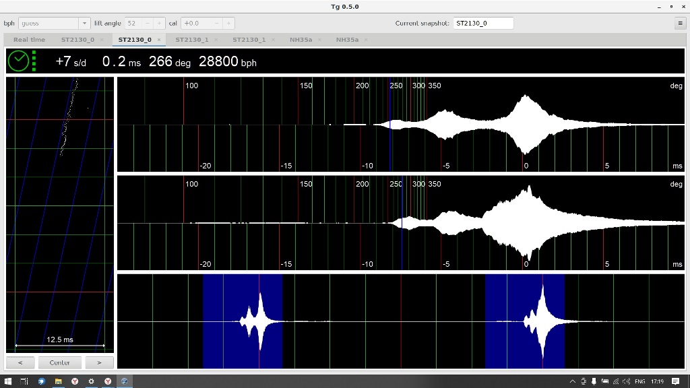
Task: Select the currently active ST2130_0 tab
Action: click(x=135, y=40)
